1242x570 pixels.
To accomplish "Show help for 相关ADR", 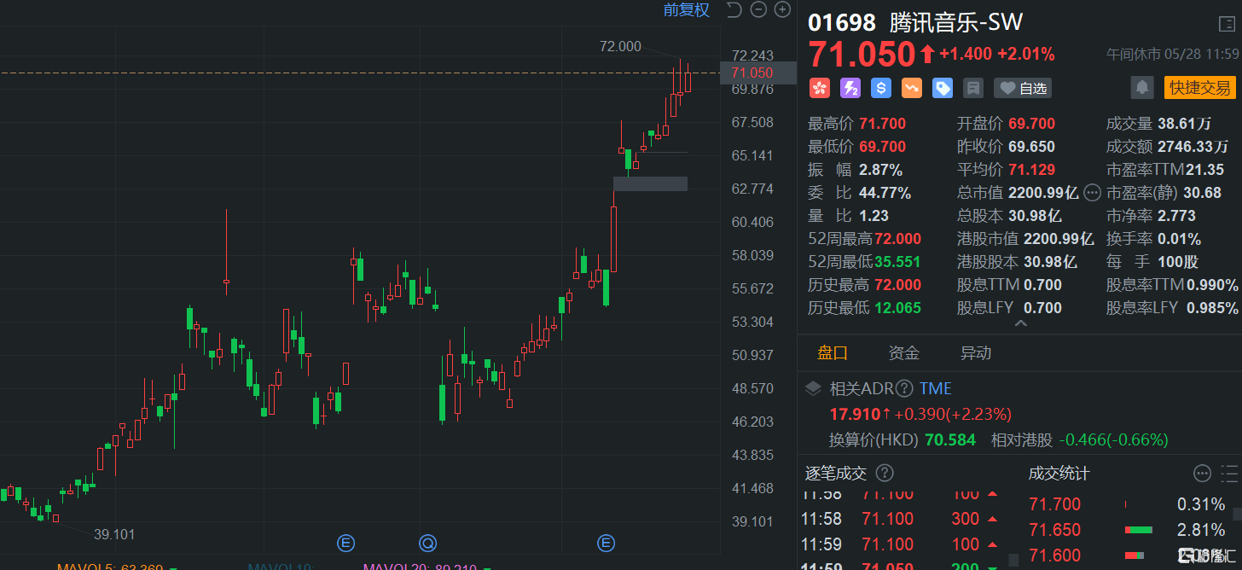I will pyautogui.click(x=904, y=389).
